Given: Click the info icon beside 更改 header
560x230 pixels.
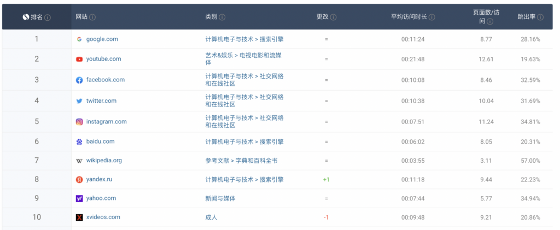Looking at the screenshot, I should (333, 17).
